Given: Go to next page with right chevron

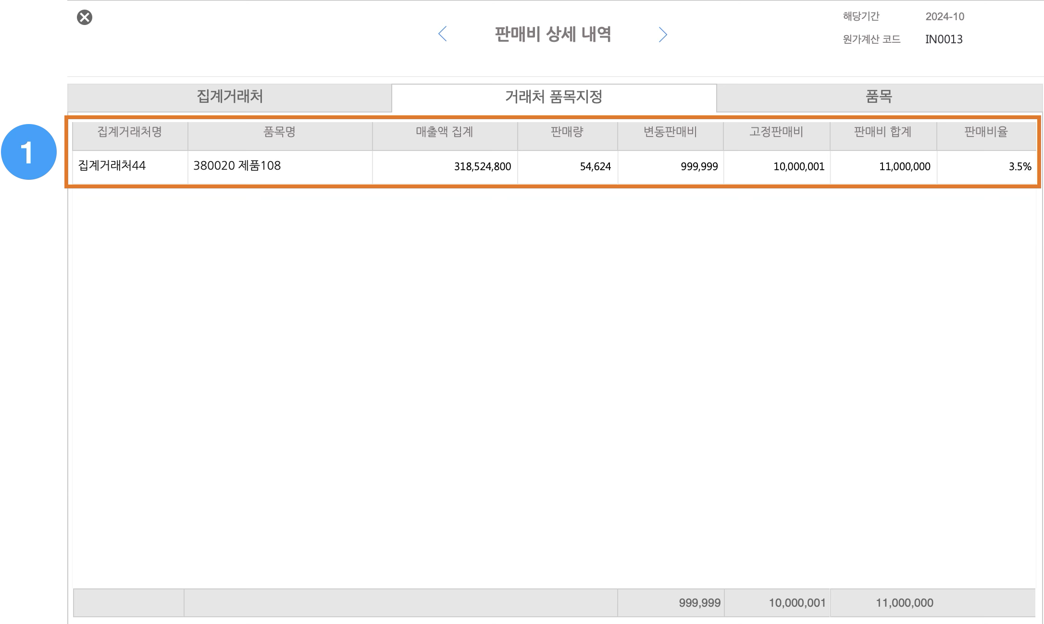Looking at the screenshot, I should (663, 35).
